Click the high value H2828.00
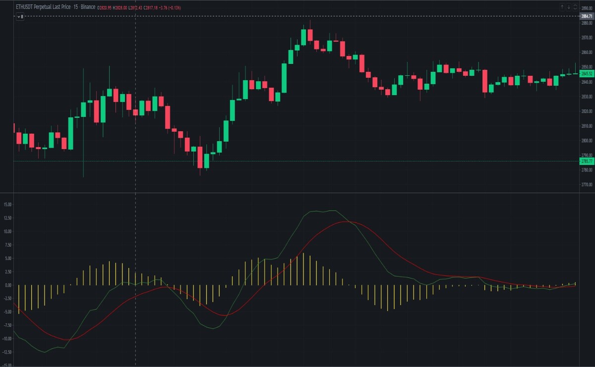Screen dimensions: 595x367 [x=119, y=8]
